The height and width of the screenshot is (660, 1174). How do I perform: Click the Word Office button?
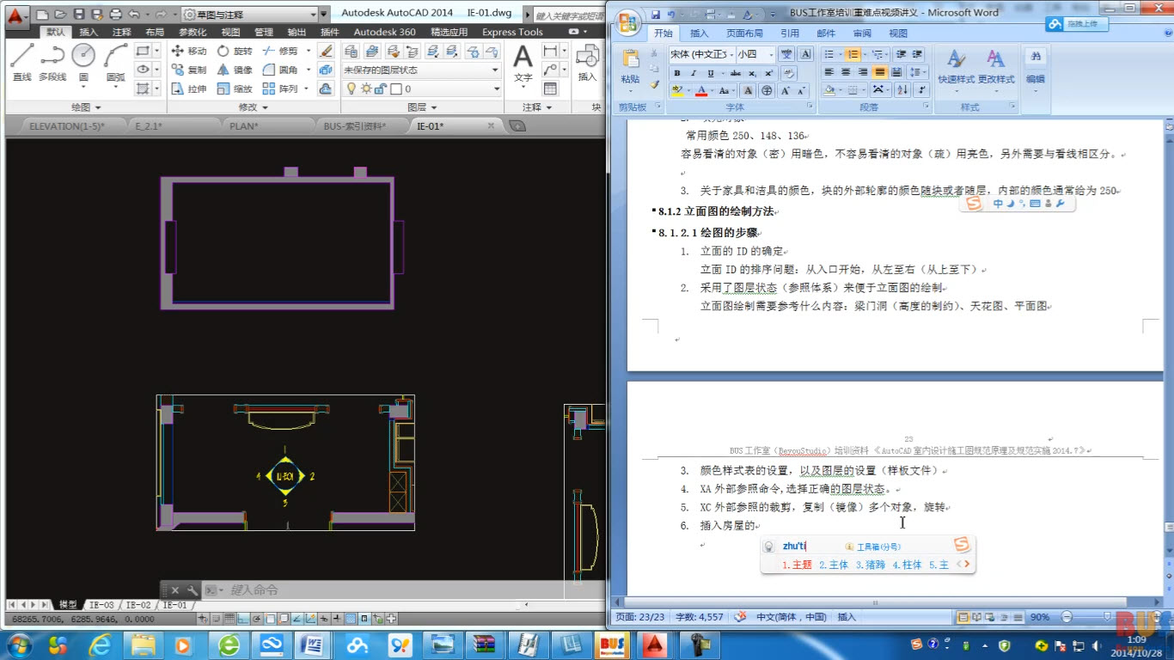pos(628,22)
